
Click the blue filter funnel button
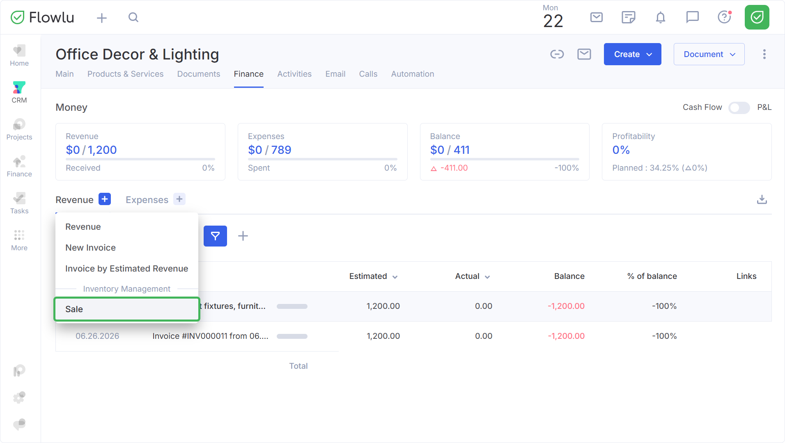tap(215, 236)
